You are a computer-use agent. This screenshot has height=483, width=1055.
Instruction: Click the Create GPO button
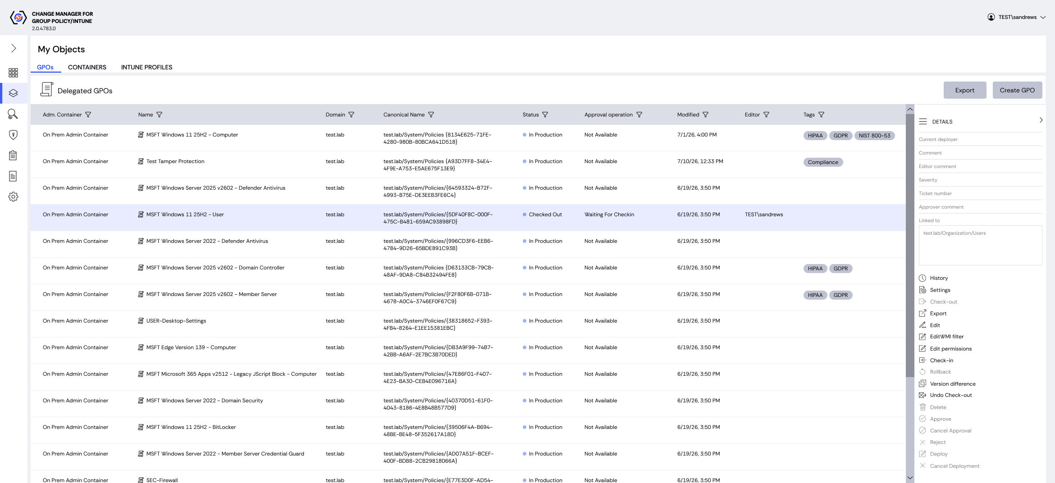click(1017, 90)
